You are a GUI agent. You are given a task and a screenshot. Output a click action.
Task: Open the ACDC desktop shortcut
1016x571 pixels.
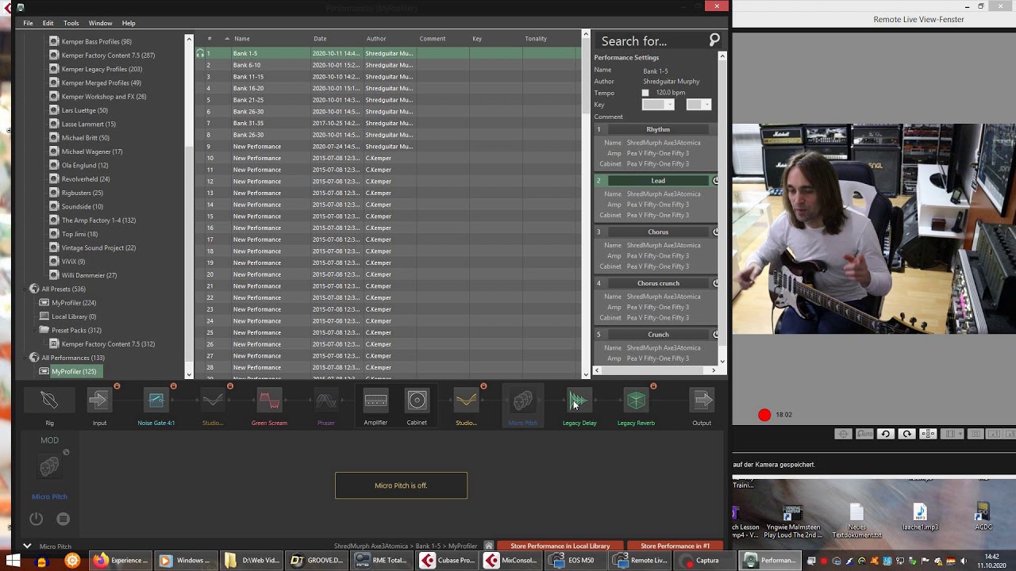click(983, 517)
